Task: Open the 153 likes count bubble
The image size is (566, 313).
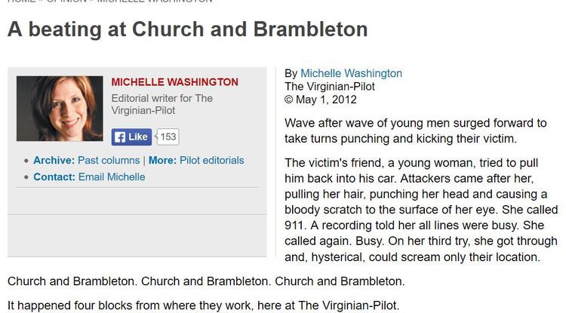Action: [x=168, y=137]
